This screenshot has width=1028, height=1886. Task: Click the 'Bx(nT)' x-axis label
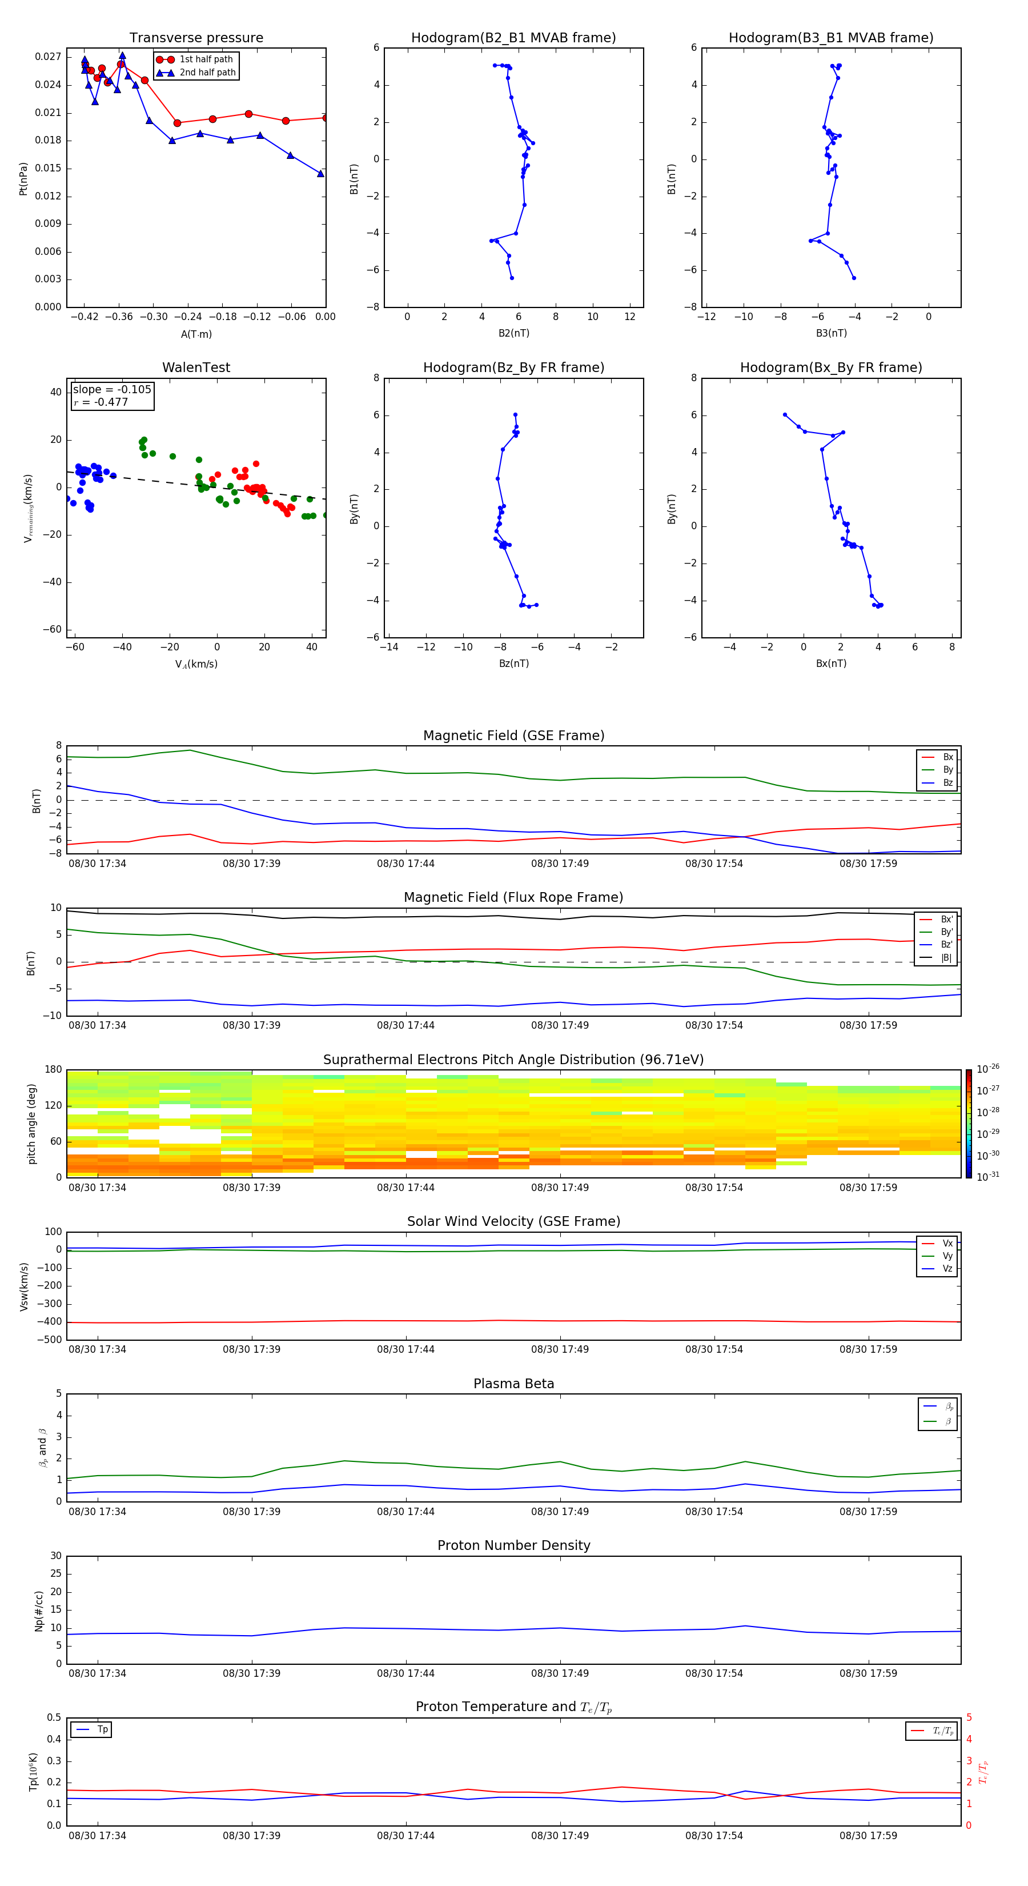(x=831, y=664)
